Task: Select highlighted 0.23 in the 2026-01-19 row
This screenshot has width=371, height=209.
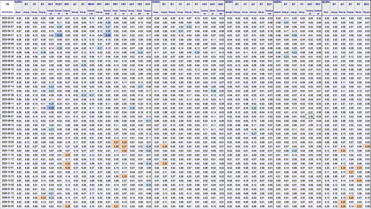Action: 43,198
